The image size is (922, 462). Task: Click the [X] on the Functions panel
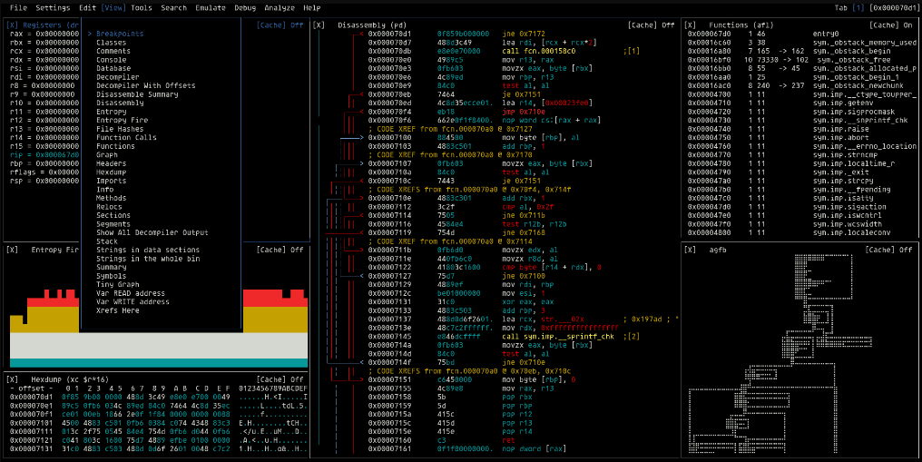(691, 25)
